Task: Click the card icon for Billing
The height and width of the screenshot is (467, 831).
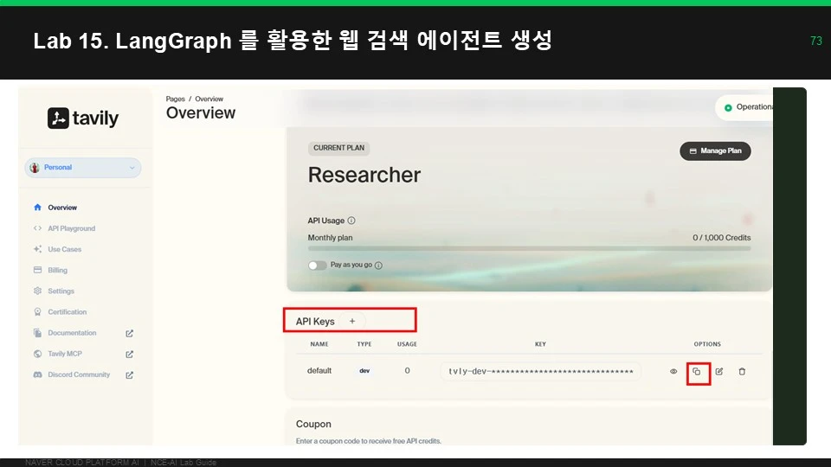Action: coord(37,270)
